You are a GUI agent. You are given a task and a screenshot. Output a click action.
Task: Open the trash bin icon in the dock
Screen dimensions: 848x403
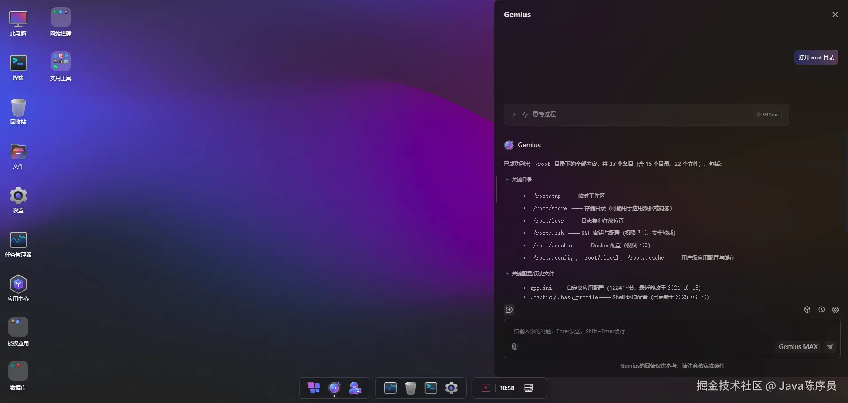411,388
